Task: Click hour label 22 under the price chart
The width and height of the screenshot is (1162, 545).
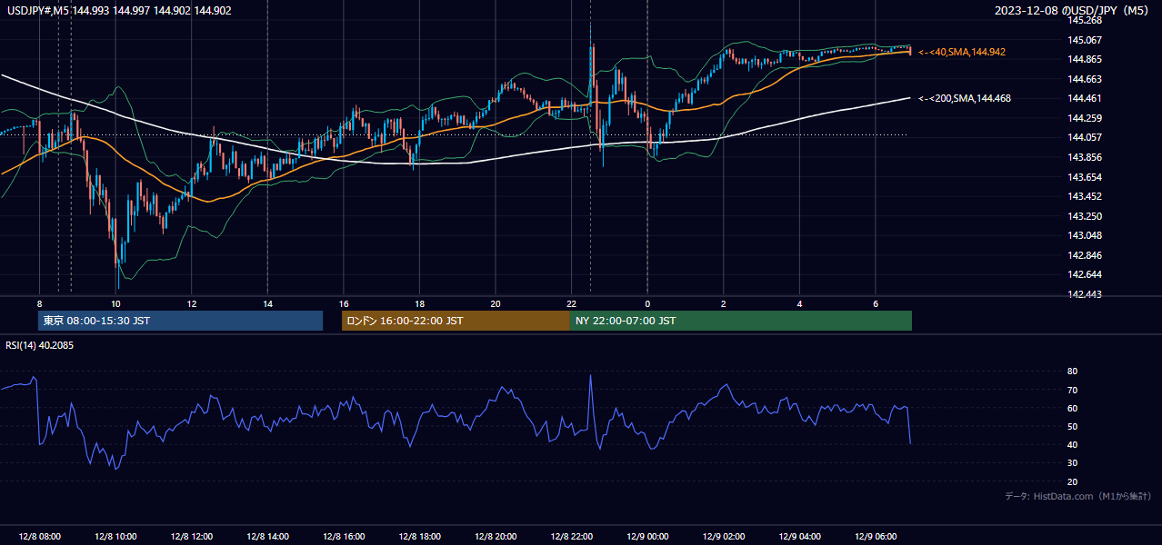Action: click(x=571, y=303)
